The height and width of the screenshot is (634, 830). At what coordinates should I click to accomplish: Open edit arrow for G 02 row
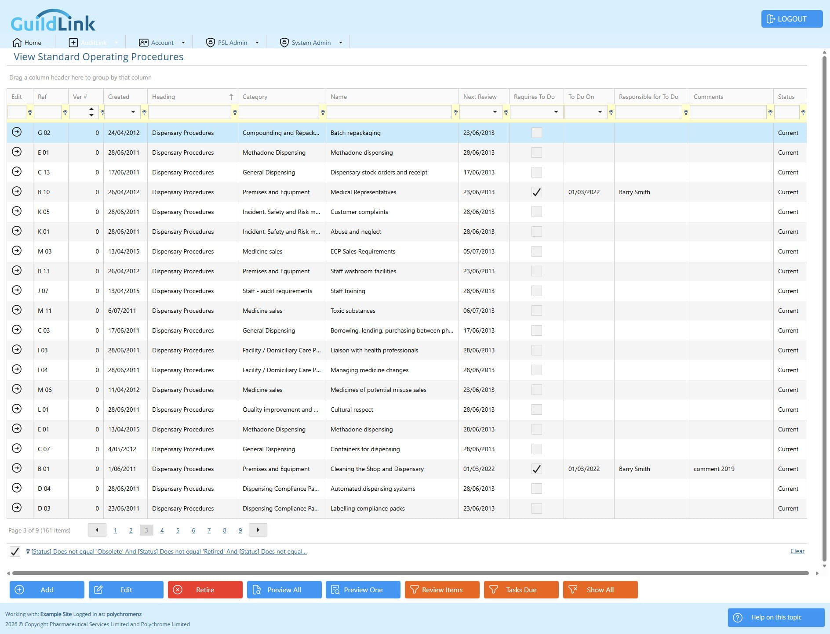[x=17, y=132]
